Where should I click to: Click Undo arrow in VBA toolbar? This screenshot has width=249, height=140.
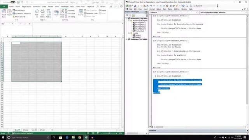click(x=151, y=6)
